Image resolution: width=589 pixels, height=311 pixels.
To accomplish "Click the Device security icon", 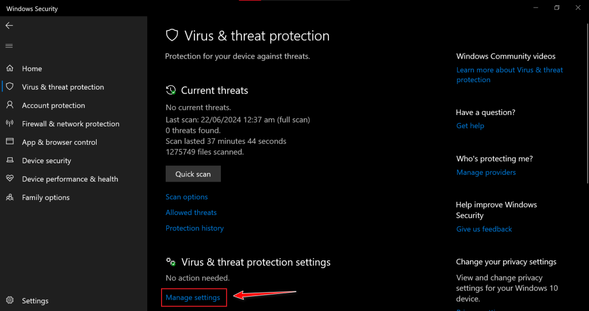I will point(10,160).
